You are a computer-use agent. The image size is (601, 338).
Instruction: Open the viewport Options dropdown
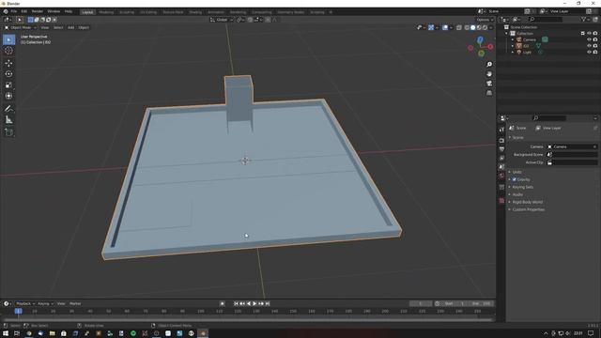(x=485, y=20)
